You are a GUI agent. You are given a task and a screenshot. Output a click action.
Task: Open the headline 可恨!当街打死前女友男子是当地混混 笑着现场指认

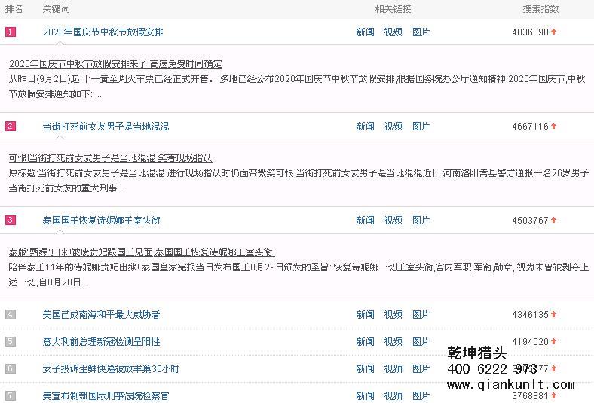110,158
